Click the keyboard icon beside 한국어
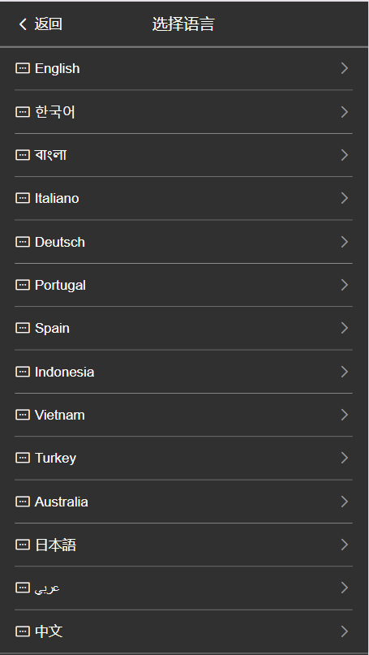Screen dimensions: 369x655 click(23, 111)
